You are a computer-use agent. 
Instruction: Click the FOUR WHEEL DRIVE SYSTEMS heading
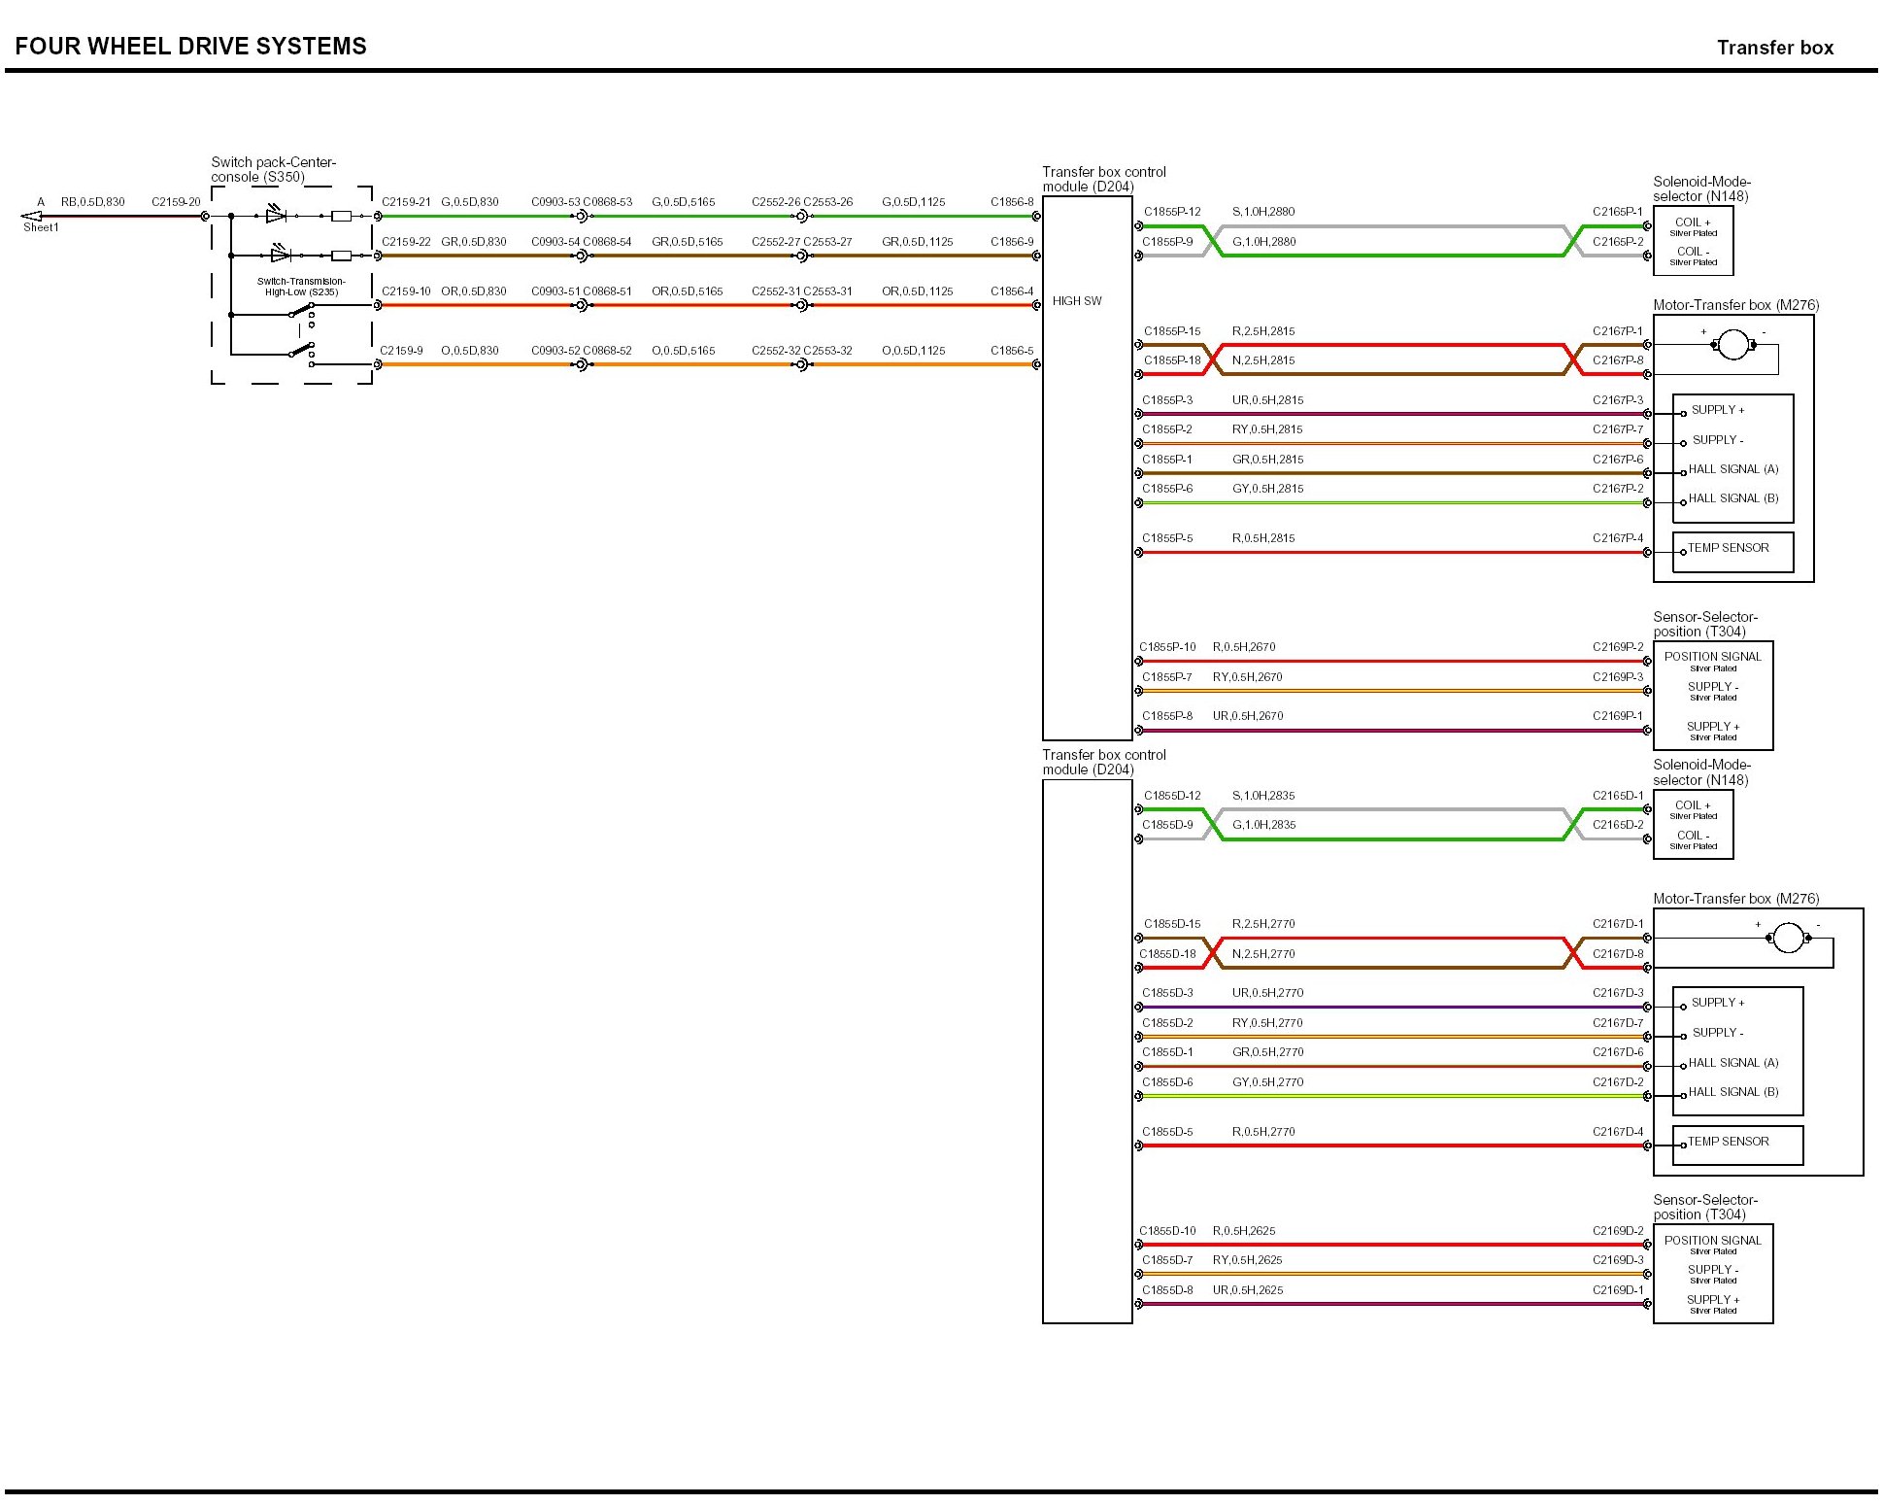pyautogui.click(x=190, y=46)
